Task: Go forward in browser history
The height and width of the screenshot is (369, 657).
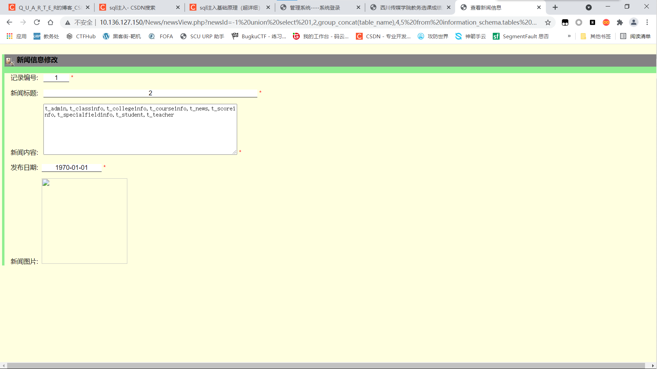Action: click(23, 22)
